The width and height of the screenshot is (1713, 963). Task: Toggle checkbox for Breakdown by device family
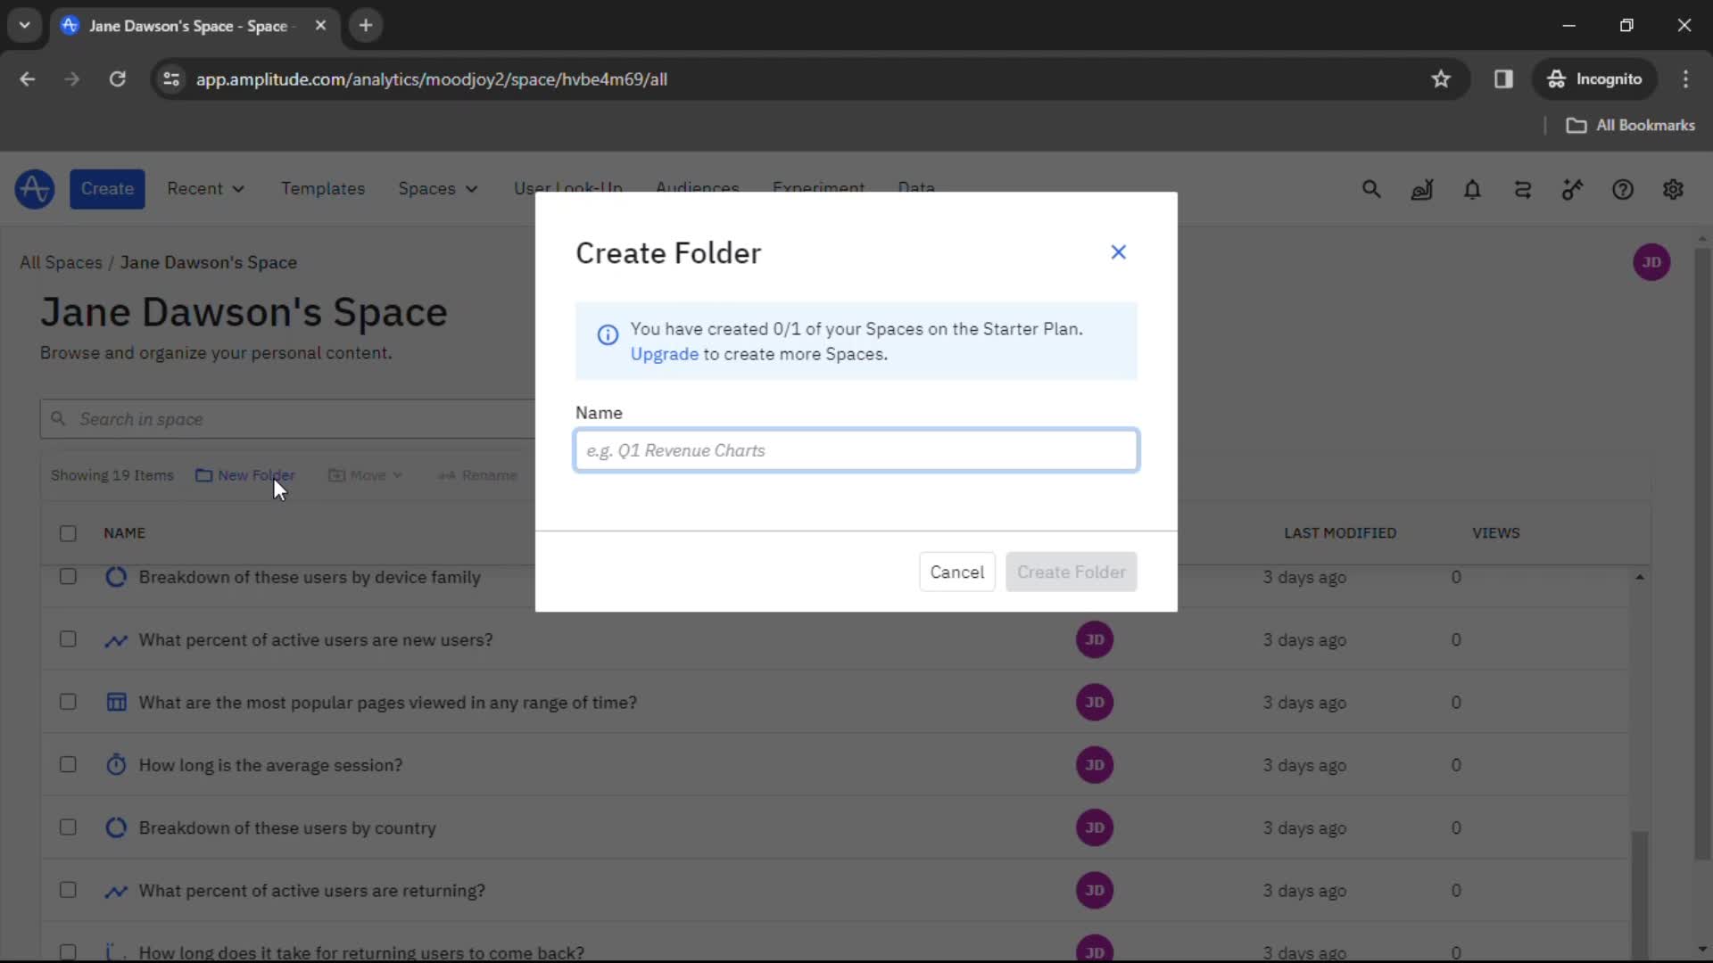point(68,577)
